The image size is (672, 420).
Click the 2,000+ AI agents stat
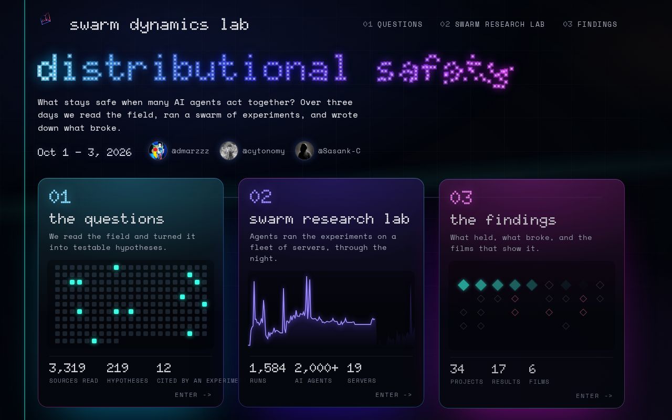coord(317,373)
